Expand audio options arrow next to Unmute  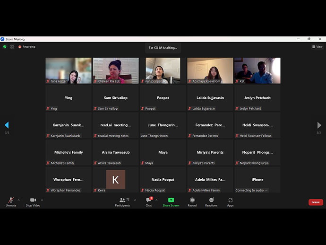tap(18, 200)
